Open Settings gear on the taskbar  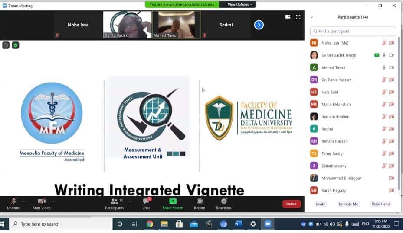point(253,224)
